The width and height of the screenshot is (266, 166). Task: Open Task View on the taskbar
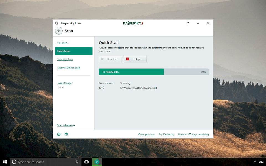[x=86, y=162]
